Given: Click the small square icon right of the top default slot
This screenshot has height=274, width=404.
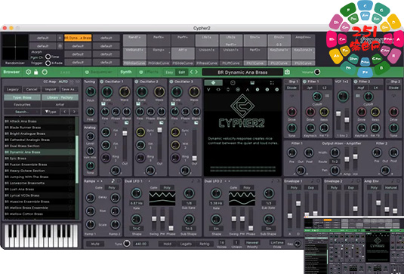Looking at the screenshot, I should click(x=60, y=38).
